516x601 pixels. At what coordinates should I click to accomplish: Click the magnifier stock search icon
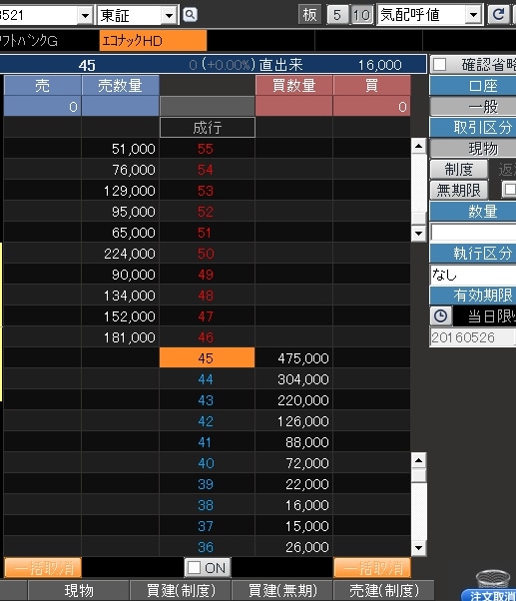tap(190, 15)
